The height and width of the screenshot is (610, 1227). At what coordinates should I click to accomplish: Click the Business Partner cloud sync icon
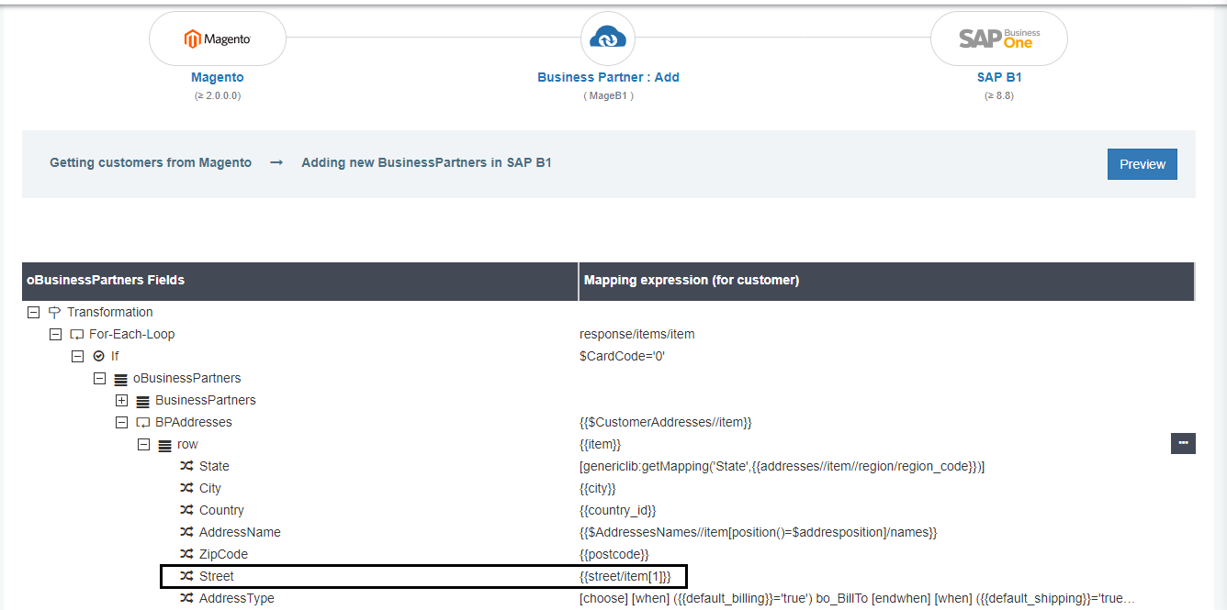tap(608, 38)
